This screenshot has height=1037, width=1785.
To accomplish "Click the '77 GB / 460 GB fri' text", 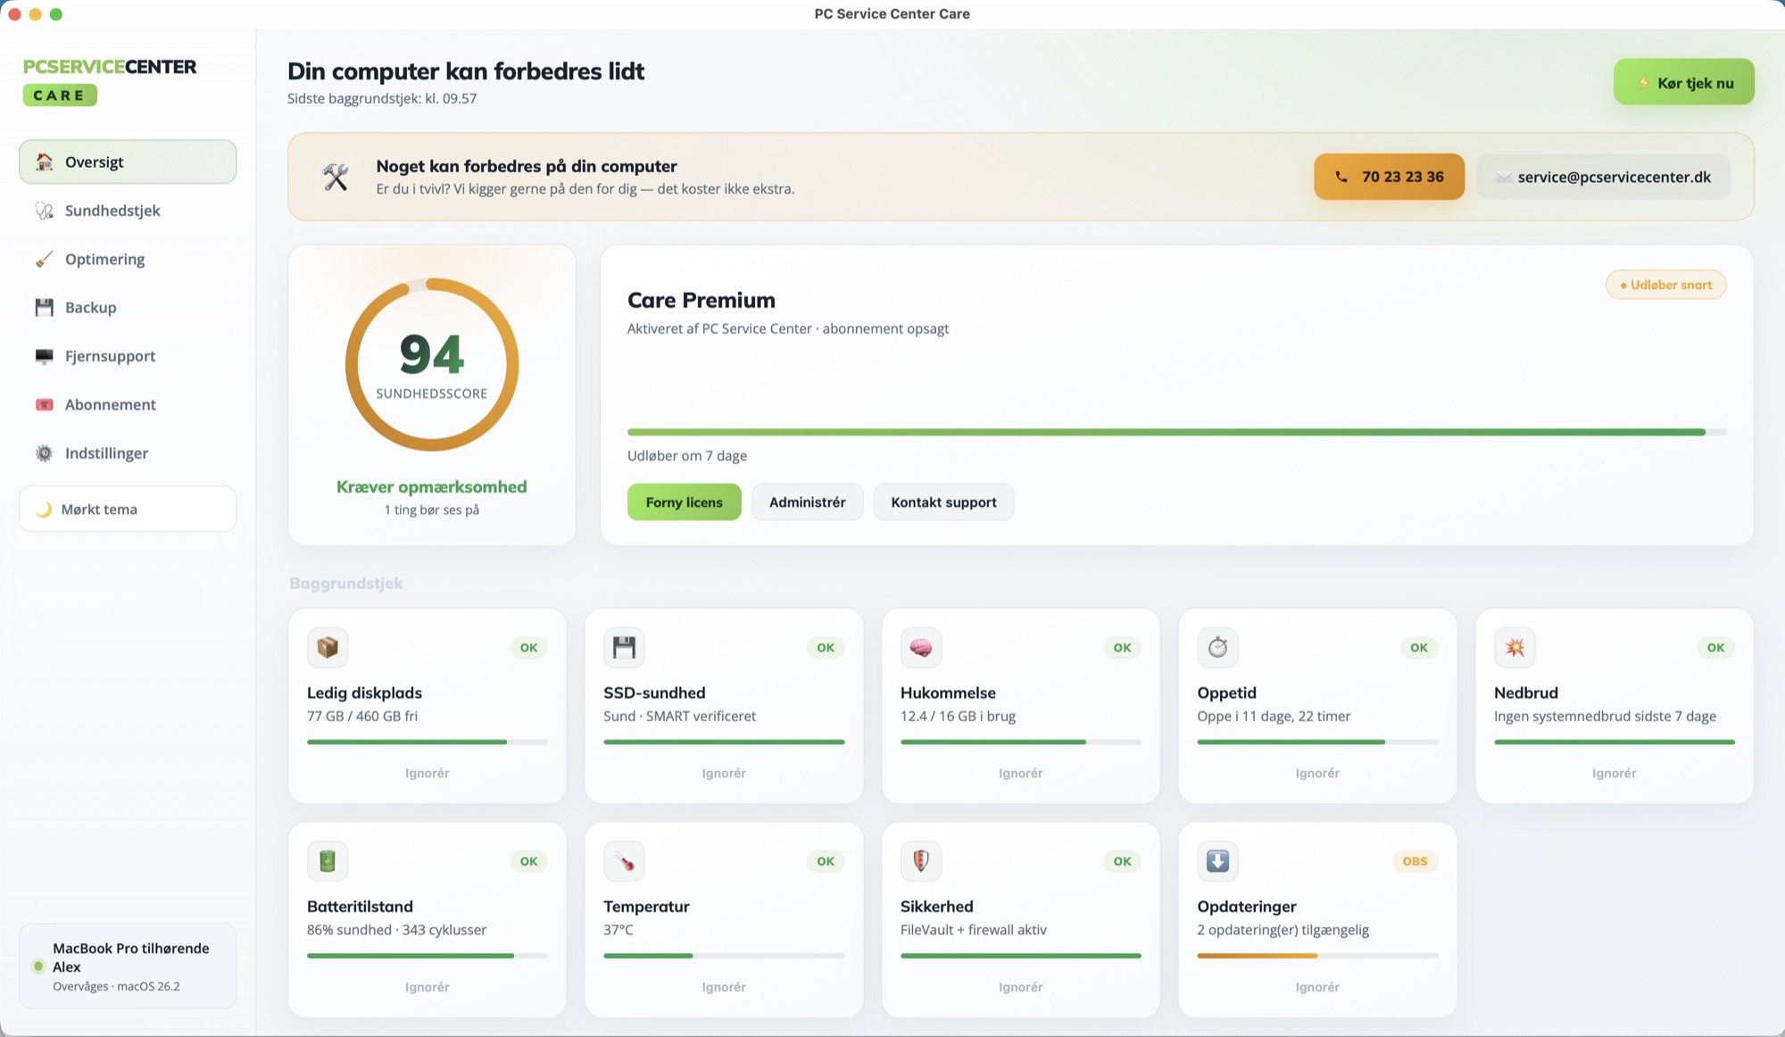I will [x=362, y=716].
